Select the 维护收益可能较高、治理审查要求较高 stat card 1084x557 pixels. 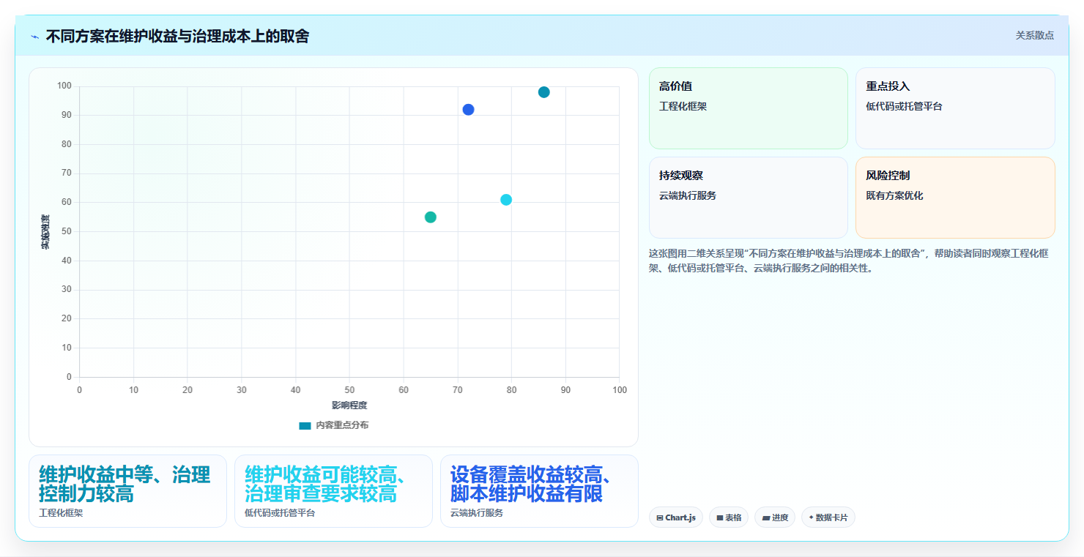(333, 491)
